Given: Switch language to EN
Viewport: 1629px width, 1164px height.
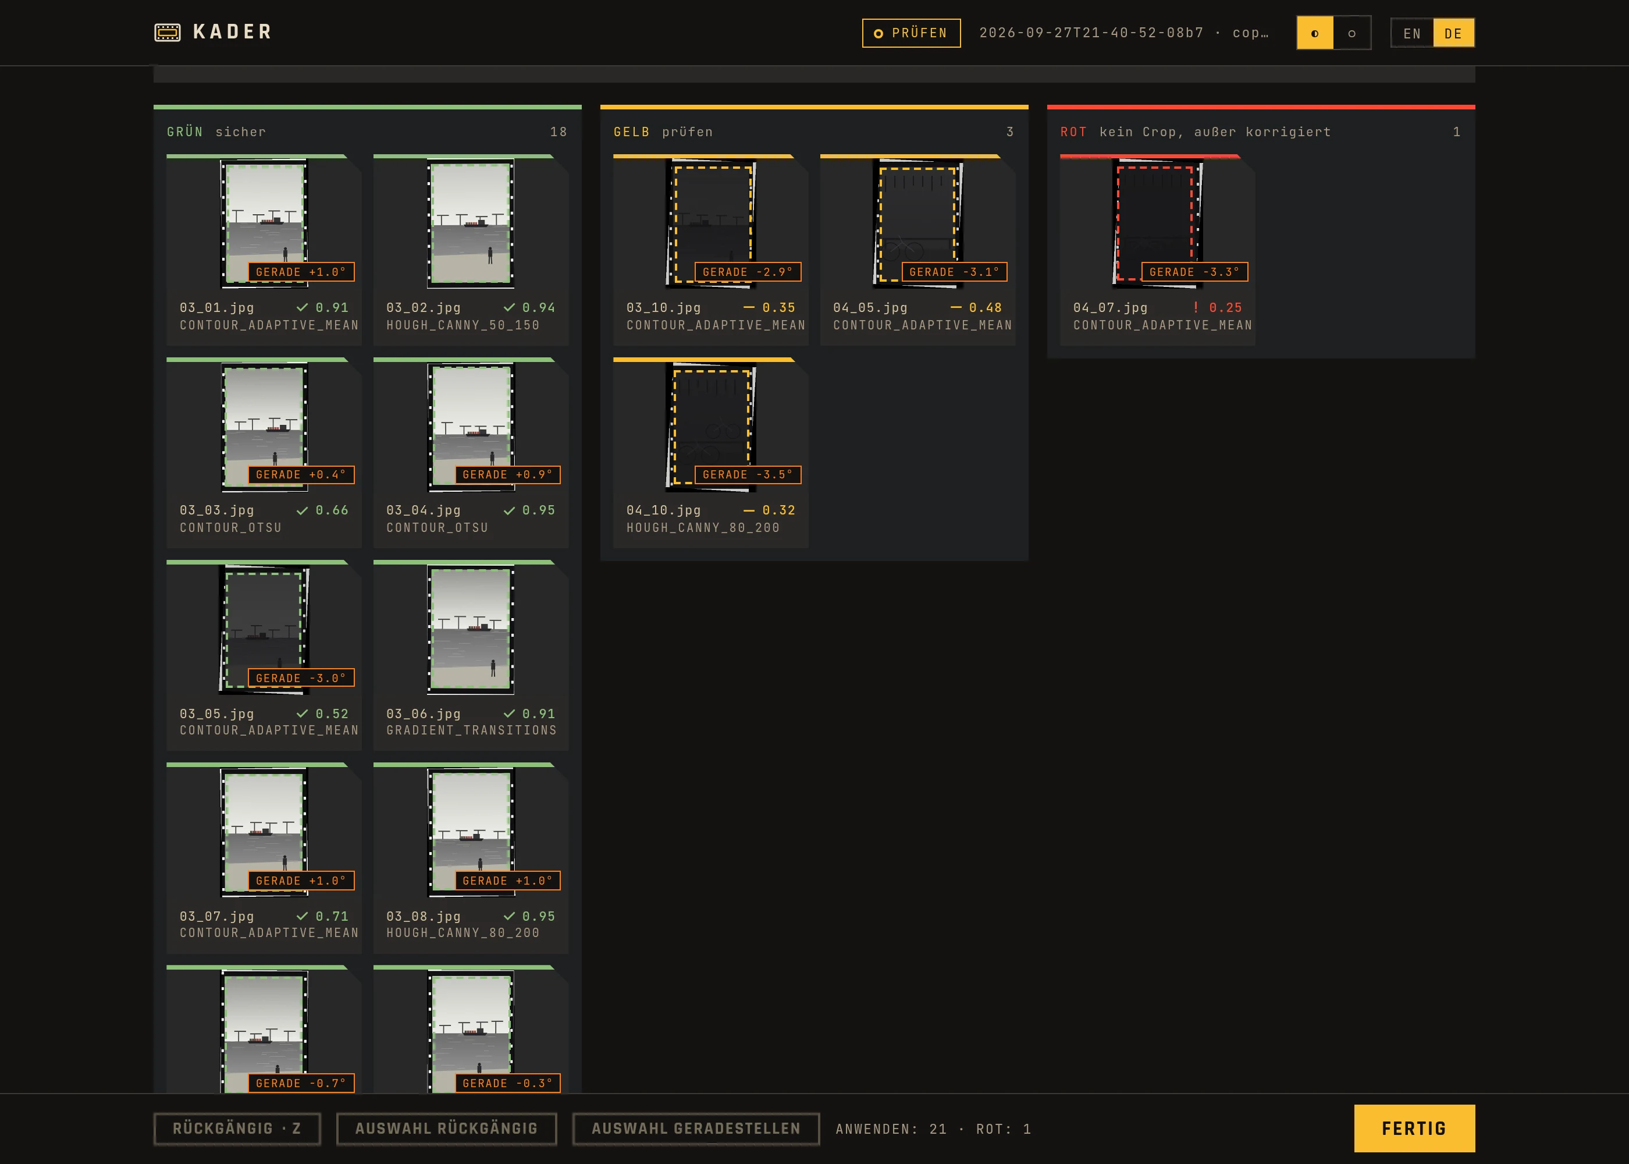Looking at the screenshot, I should pyautogui.click(x=1412, y=33).
